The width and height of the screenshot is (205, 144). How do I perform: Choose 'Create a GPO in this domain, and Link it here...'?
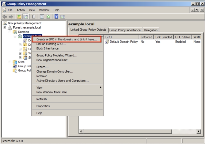pyautogui.click(x=67, y=39)
